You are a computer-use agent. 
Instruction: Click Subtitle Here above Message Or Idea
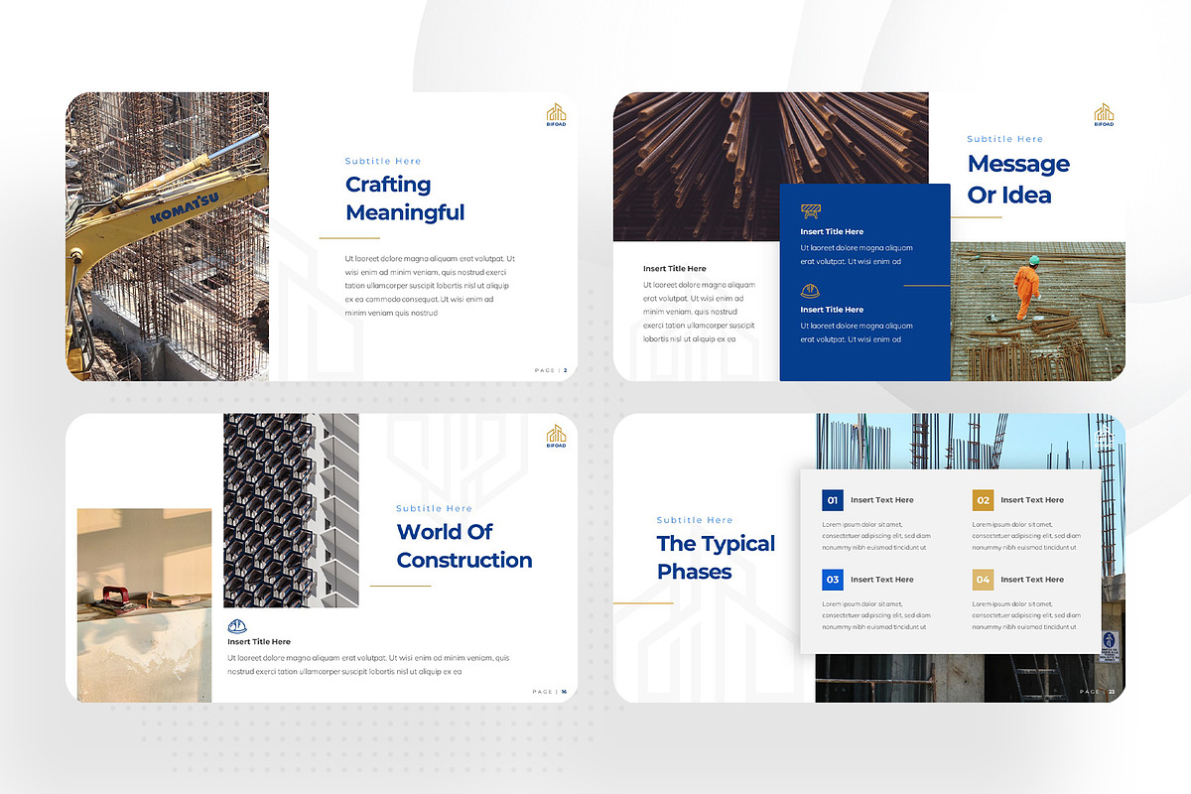[1005, 139]
